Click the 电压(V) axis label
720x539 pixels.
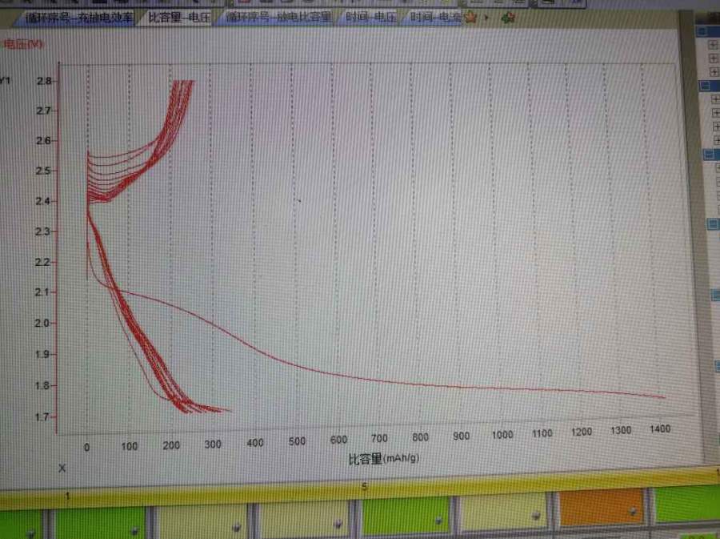[24, 45]
